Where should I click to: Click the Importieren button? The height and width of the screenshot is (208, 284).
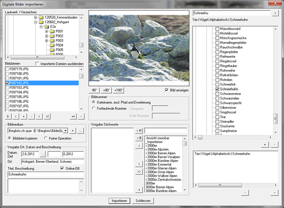pos(119,200)
